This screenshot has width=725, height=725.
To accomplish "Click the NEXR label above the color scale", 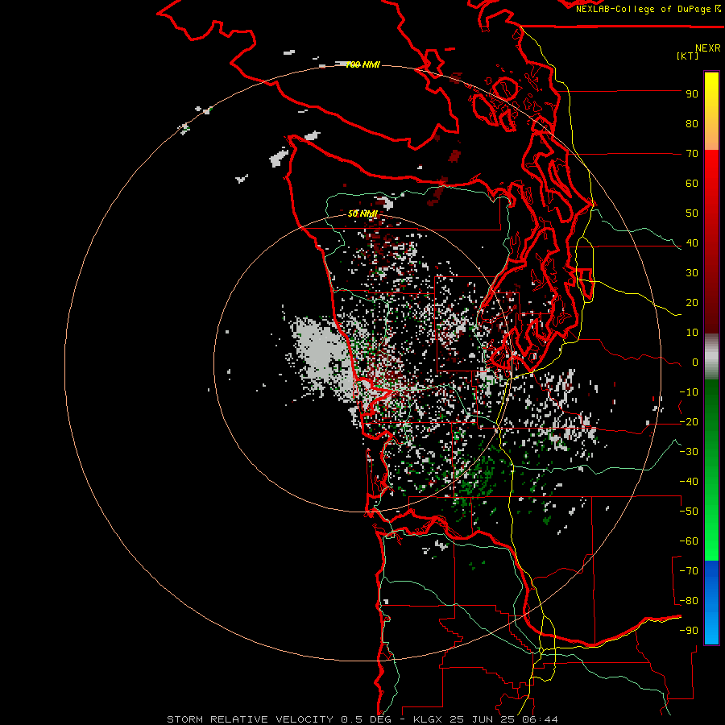I will (x=707, y=48).
